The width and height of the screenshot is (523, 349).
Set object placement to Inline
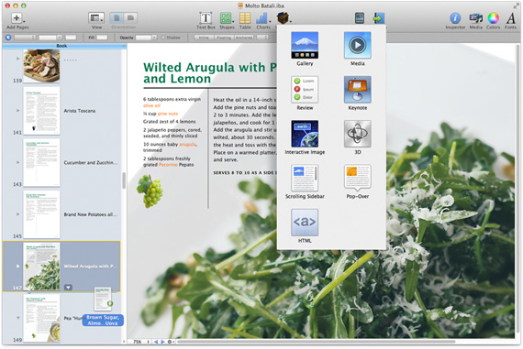(x=204, y=38)
